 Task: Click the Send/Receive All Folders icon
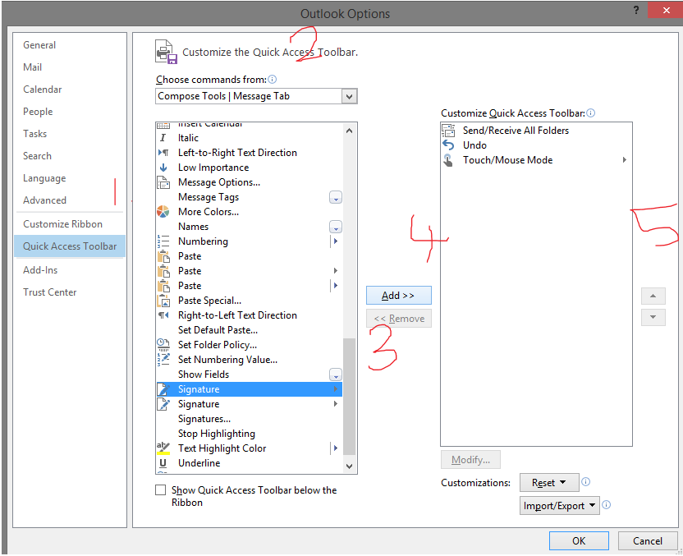point(448,130)
